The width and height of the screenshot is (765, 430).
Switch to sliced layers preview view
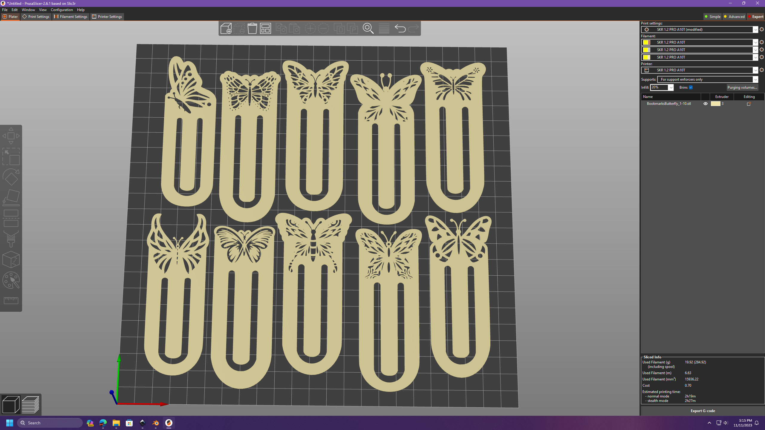click(30, 405)
